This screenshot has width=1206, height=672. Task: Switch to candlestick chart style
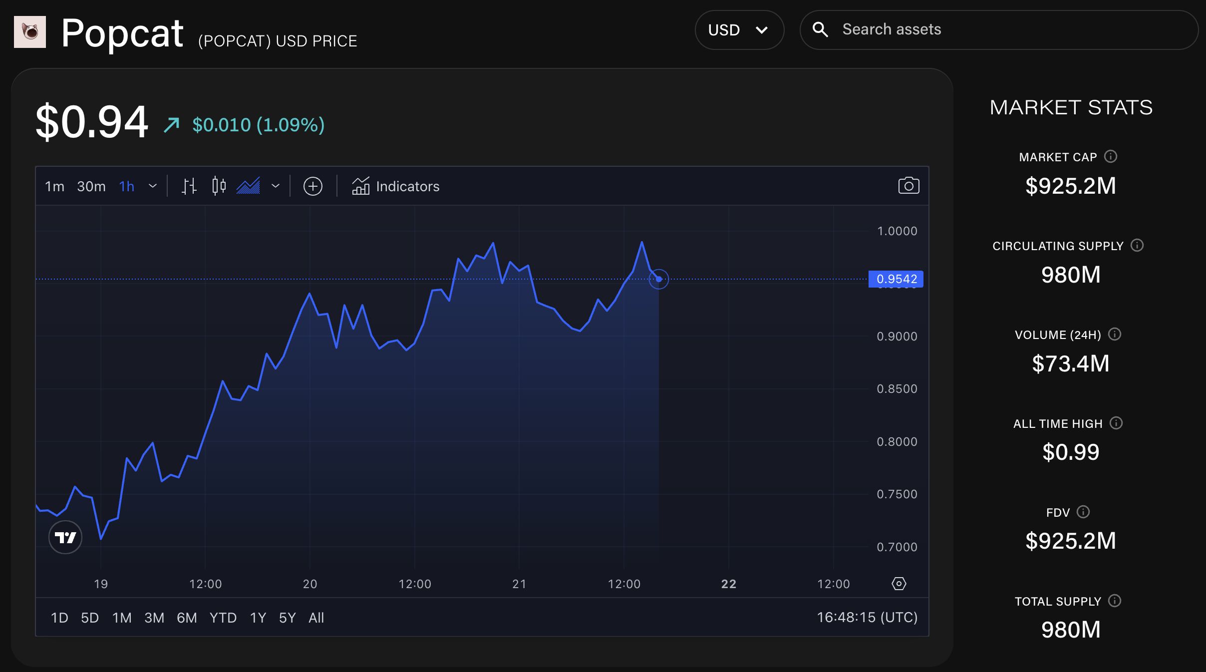tap(219, 186)
